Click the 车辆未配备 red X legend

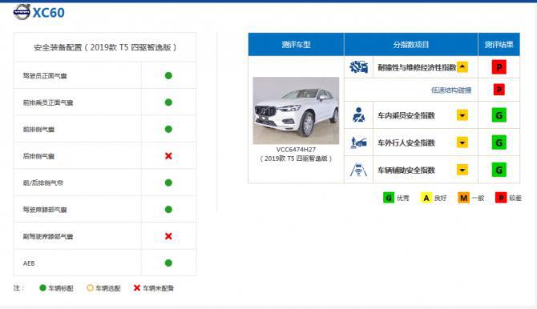(x=137, y=287)
